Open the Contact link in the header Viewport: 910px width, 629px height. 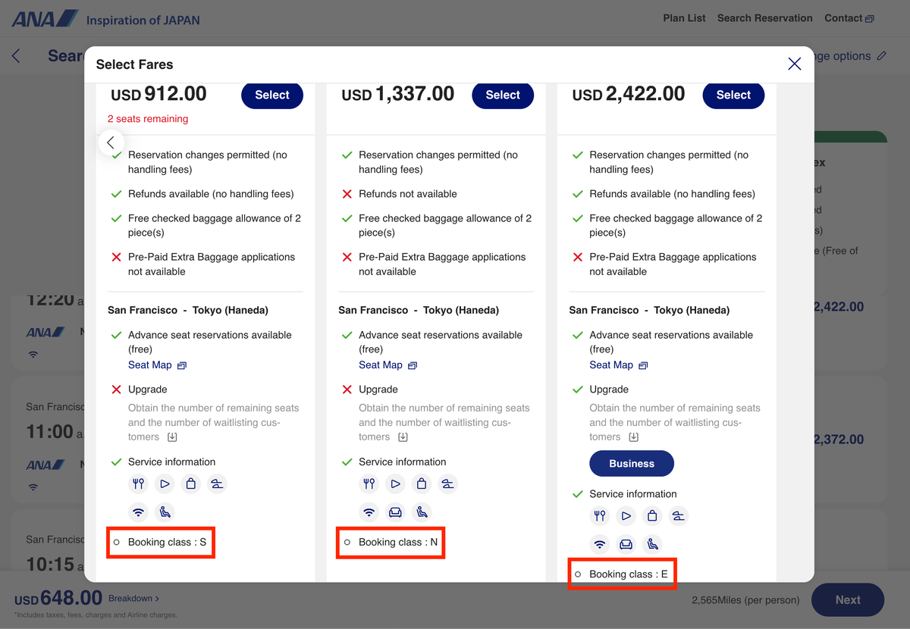tap(849, 18)
